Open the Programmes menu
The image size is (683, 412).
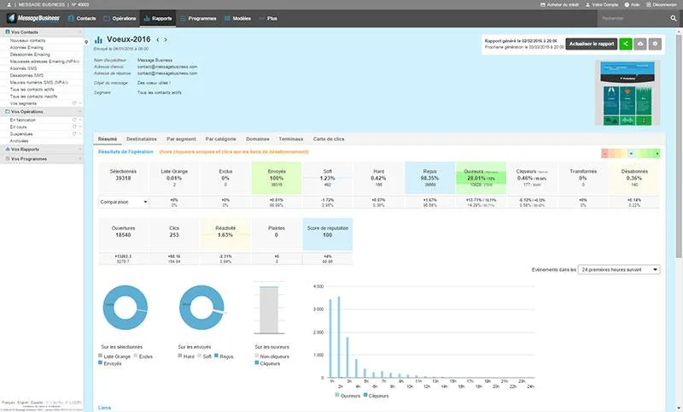(198, 18)
